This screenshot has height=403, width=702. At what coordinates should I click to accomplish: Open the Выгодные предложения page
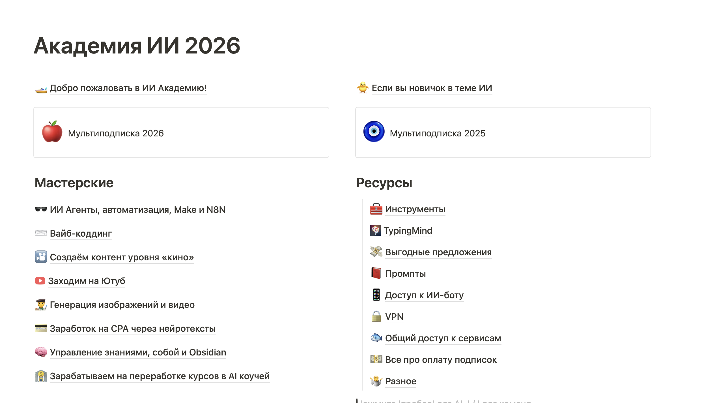point(438,252)
